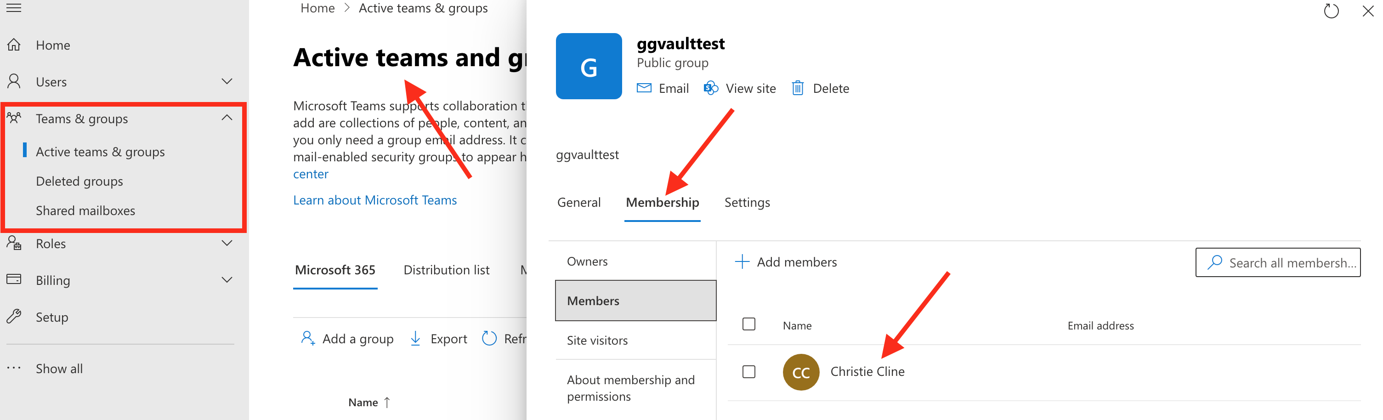Screen dimensions: 1383x420
Task: Open the Setup wrench icon
Action: click(14, 316)
